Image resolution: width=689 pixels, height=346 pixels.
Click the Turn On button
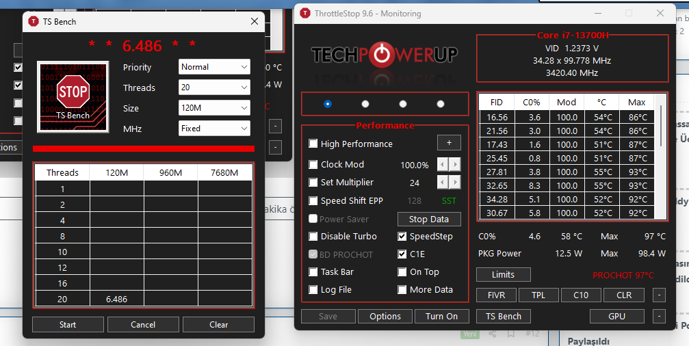tap(441, 316)
